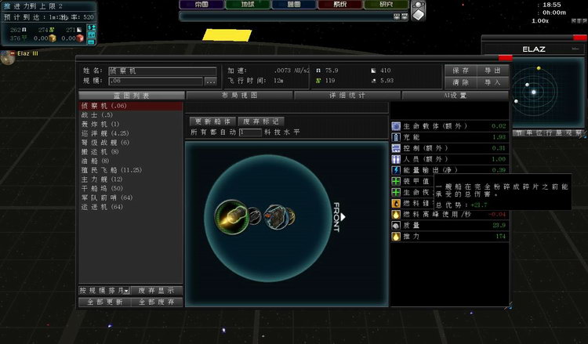Screen dimensions: 588x344
Task: Click the planet and cube icon
Action: 418,10
